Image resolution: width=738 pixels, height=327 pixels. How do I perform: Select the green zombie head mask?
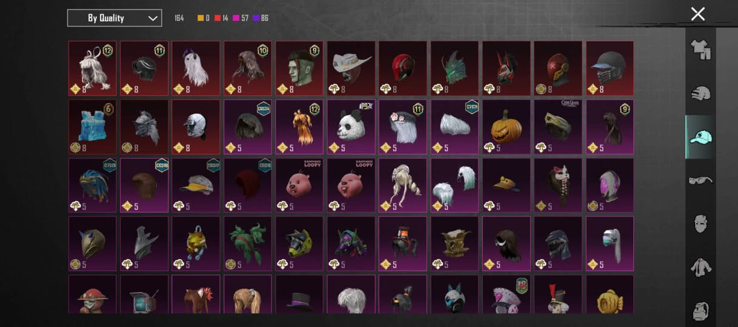click(299, 68)
